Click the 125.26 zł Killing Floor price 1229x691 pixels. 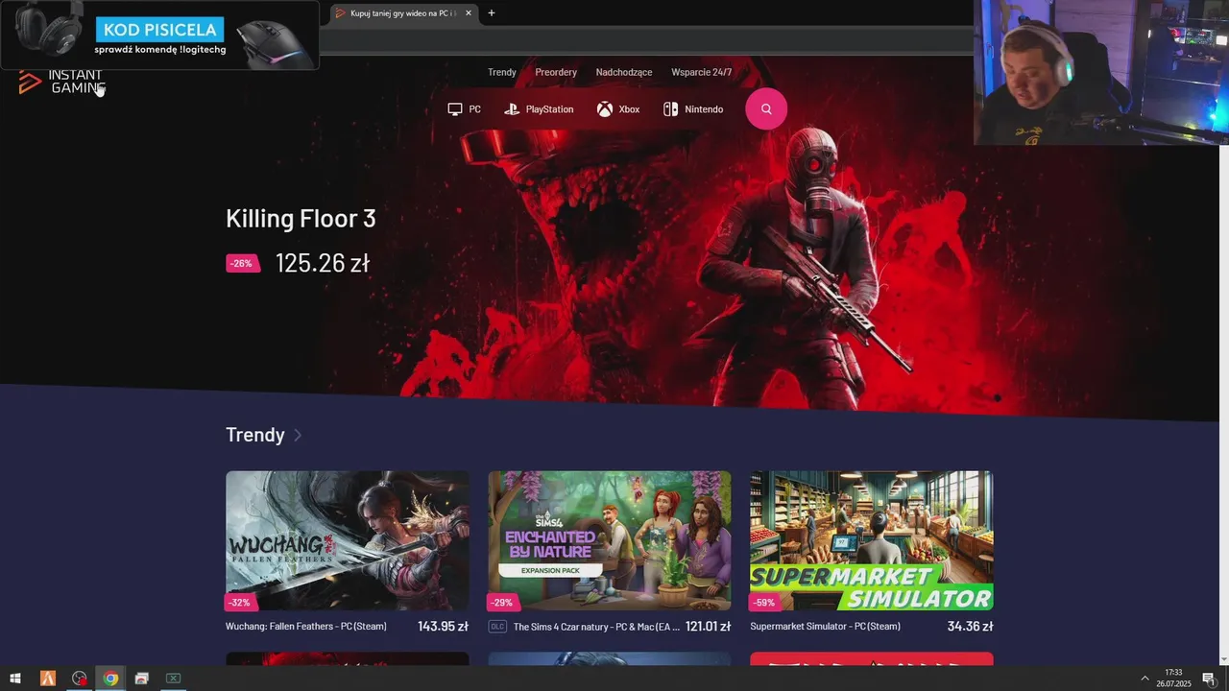323,263
